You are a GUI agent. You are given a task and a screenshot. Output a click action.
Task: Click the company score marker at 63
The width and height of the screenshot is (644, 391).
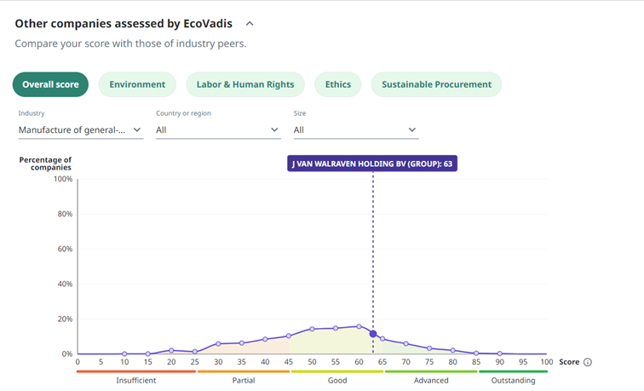(373, 334)
